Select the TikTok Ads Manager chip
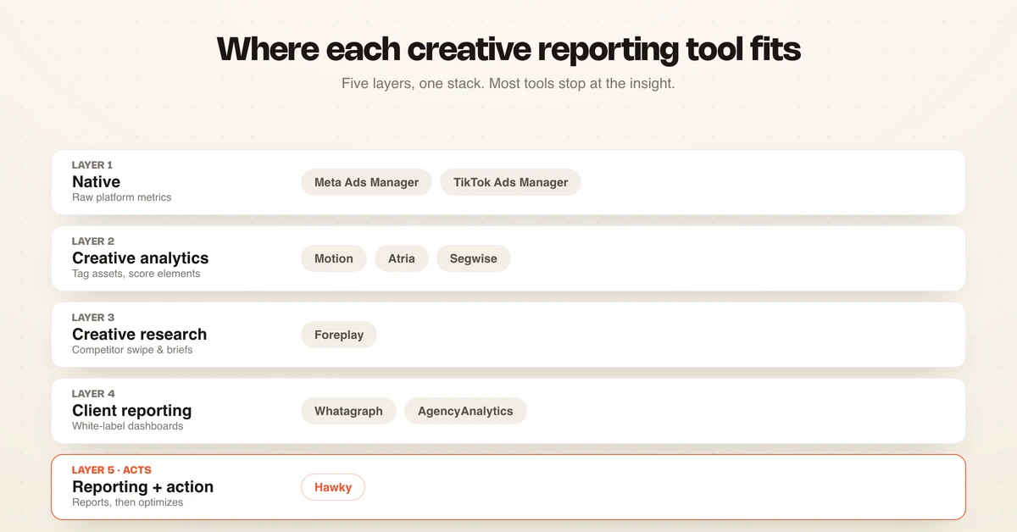The width and height of the screenshot is (1017, 532). 510,182
